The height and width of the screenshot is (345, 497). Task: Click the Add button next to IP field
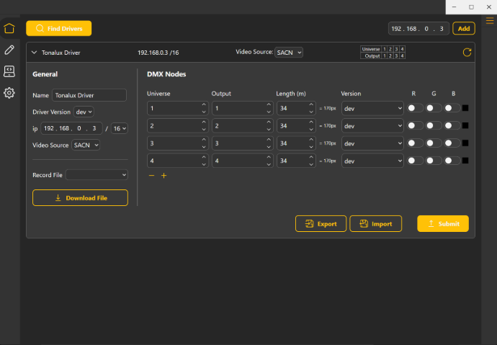pyautogui.click(x=463, y=29)
